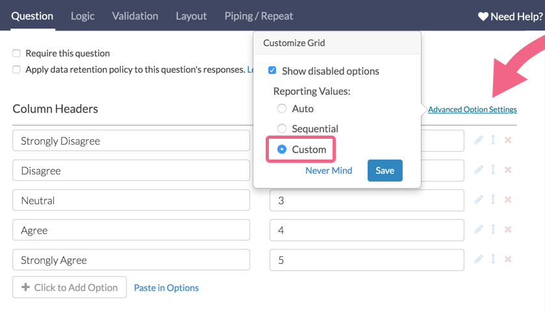Choose Sequential reporting values
This screenshot has height=310, width=545.
point(282,128)
